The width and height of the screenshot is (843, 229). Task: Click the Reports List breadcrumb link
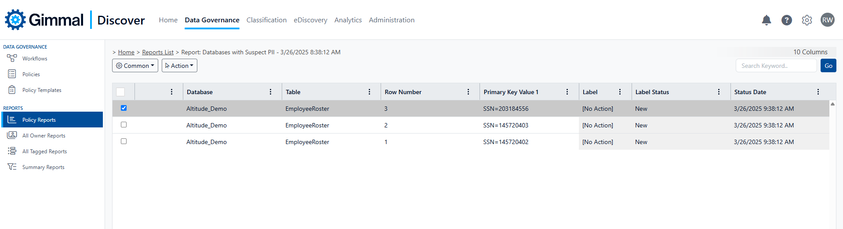coord(158,52)
